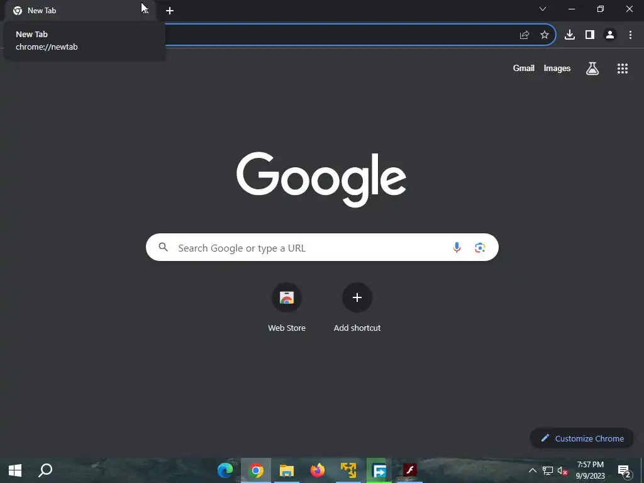The width and height of the screenshot is (644, 483).
Task: Bookmark this tab with star icon
Action: pos(545,35)
